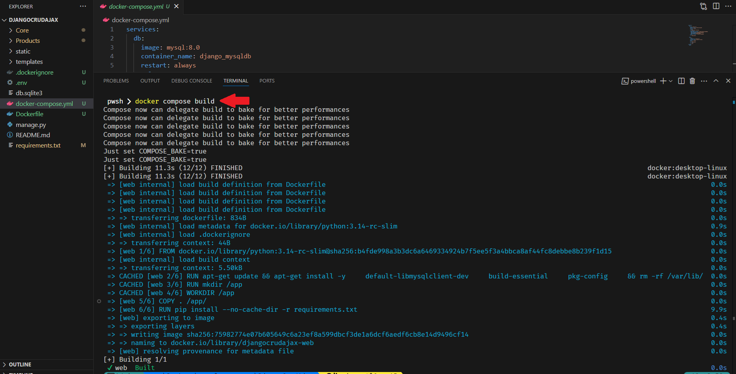Screen dimensions: 736x374
Task: Click the 'docker compose build' command
Action: pyautogui.click(x=175, y=102)
